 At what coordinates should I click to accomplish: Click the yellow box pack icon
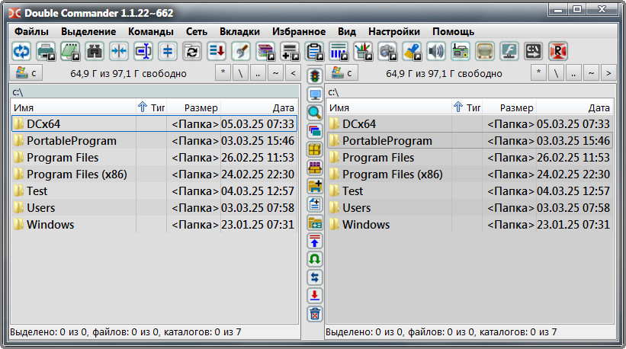coord(315,149)
